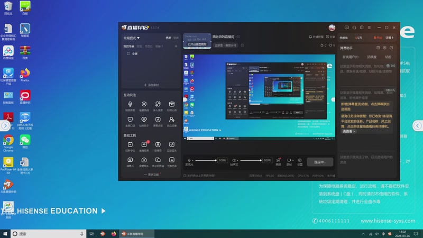The width and height of the screenshot is (423, 238).
Task: Click 去查看 link in task notice
Action: click(349, 131)
